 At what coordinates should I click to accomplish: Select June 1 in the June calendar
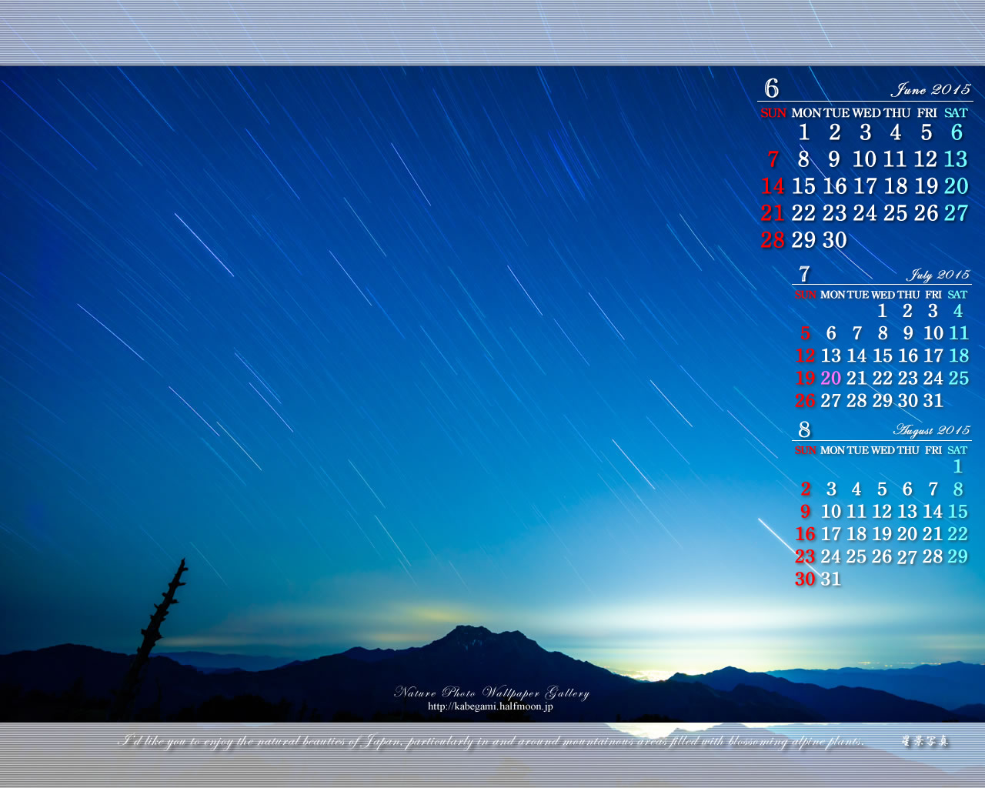pos(803,132)
